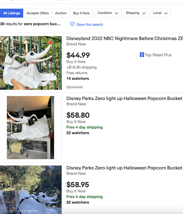Screen dimensions: 183x214
Task: Open the $58.95 Zero light up Popcorn Bucket title
Action: click(124, 168)
